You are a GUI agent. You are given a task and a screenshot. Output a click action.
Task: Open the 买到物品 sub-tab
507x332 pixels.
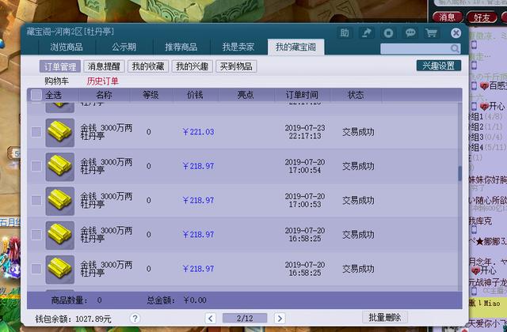coord(236,66)
